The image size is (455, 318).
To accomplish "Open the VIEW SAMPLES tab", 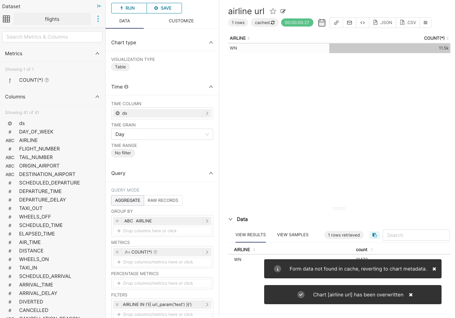I will pyautogui.click(x=293, y=235).
